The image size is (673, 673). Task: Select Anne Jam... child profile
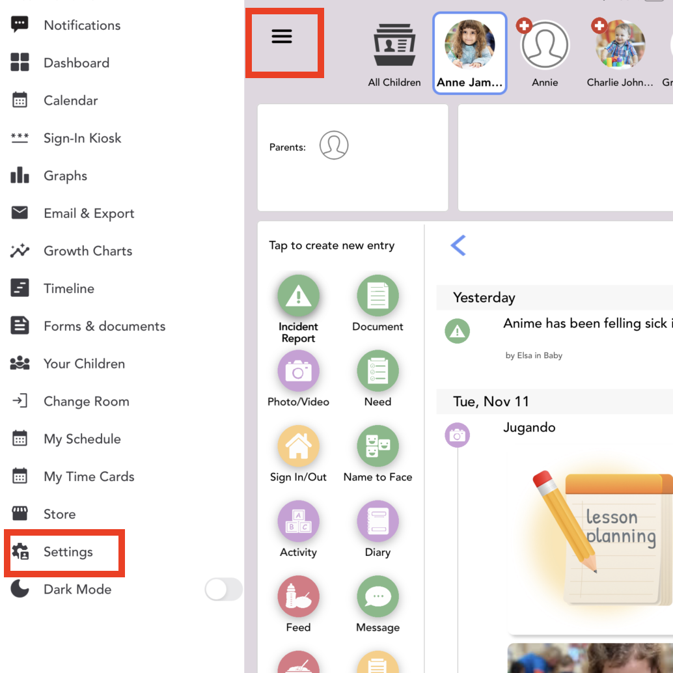(469, 53)
